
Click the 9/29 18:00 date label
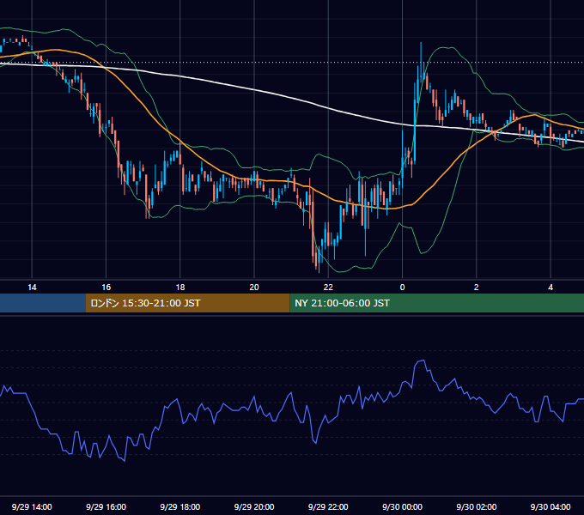(x=180, y=506)
